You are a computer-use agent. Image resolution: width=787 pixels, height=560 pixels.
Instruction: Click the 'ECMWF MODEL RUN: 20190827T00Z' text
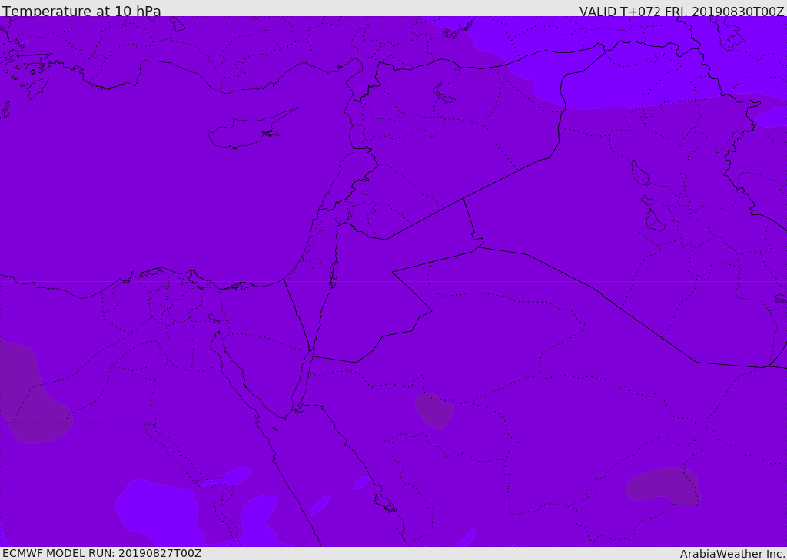102,553
